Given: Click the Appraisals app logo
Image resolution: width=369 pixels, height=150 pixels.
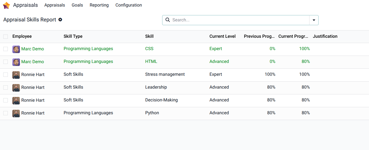Looking at the screenshot, I should 6,5.
